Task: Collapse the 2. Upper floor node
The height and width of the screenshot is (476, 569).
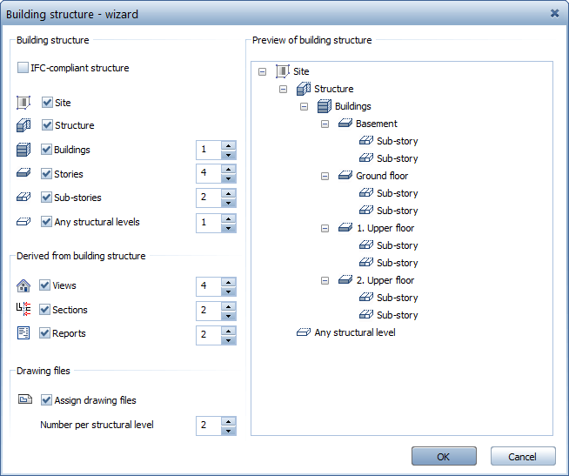Action: tap(325, 281)
